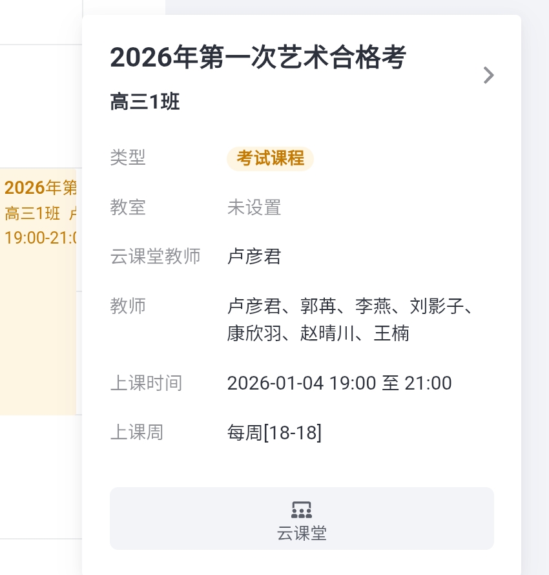Viewport: 549px width, 575px height.
Task: Click the 每周[18-18] week value
Action: 274,432
